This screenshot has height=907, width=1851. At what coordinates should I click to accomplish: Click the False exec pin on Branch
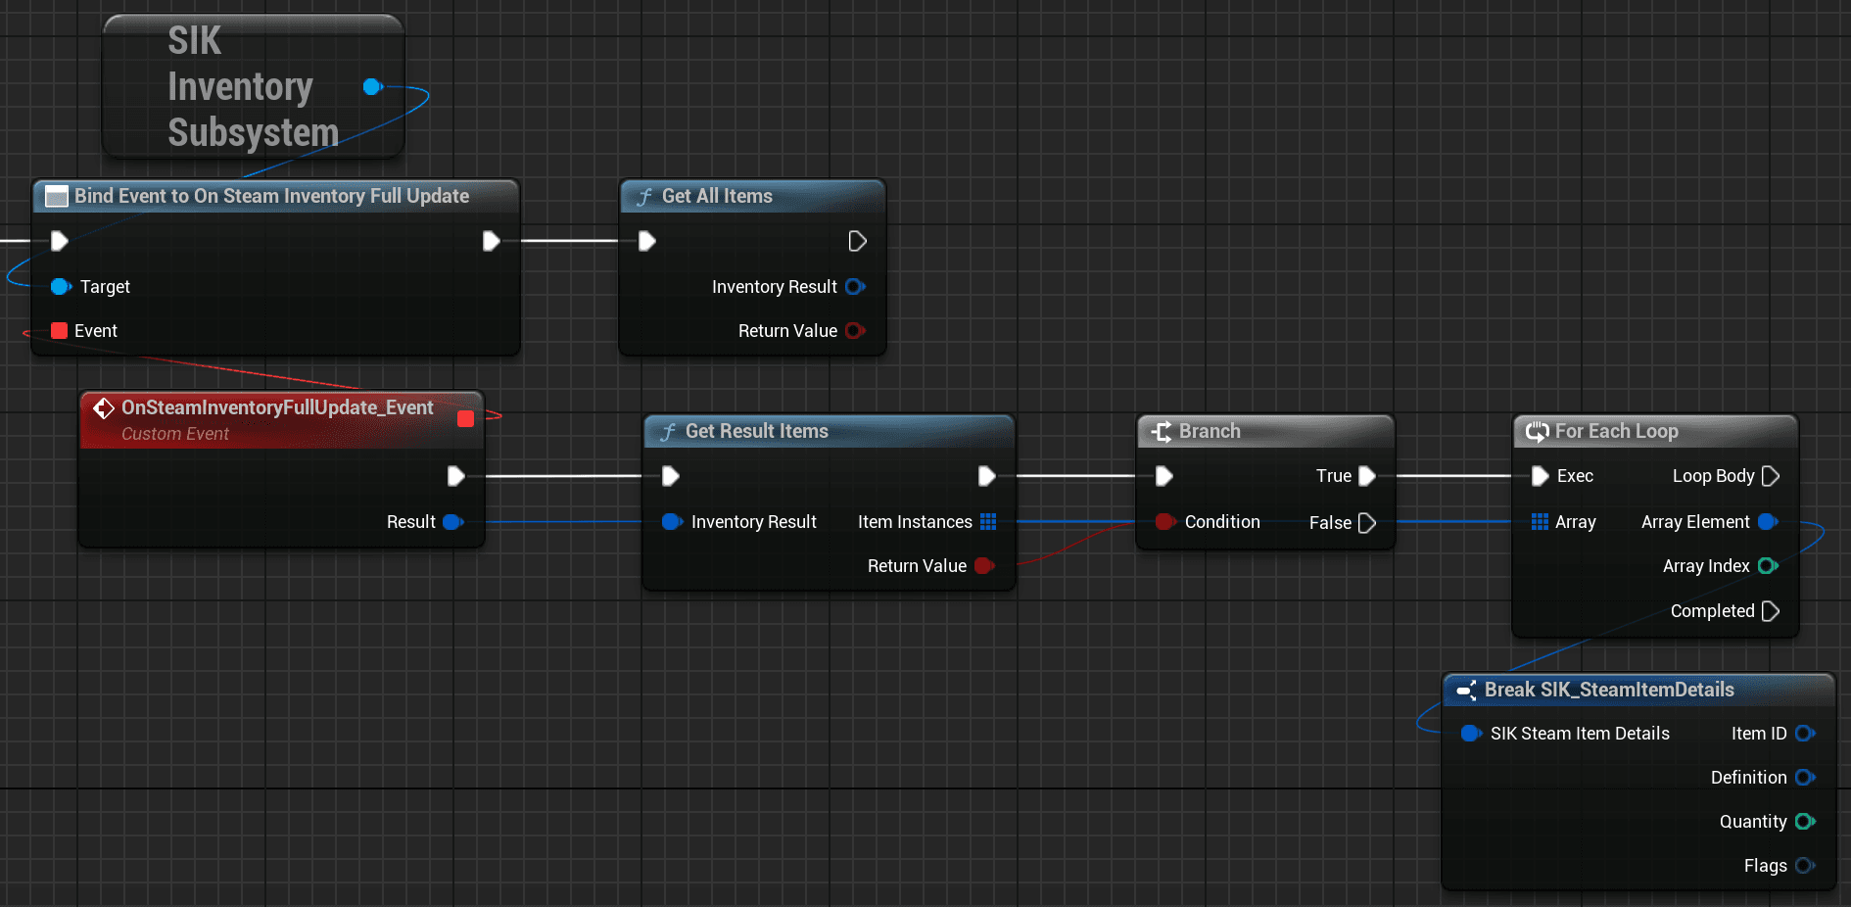pyautogui.click(x=1368, y=523)
